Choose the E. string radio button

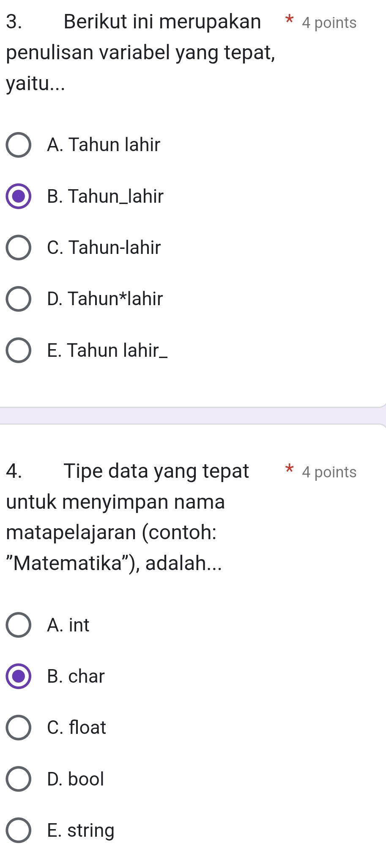[x=18, y=831]
